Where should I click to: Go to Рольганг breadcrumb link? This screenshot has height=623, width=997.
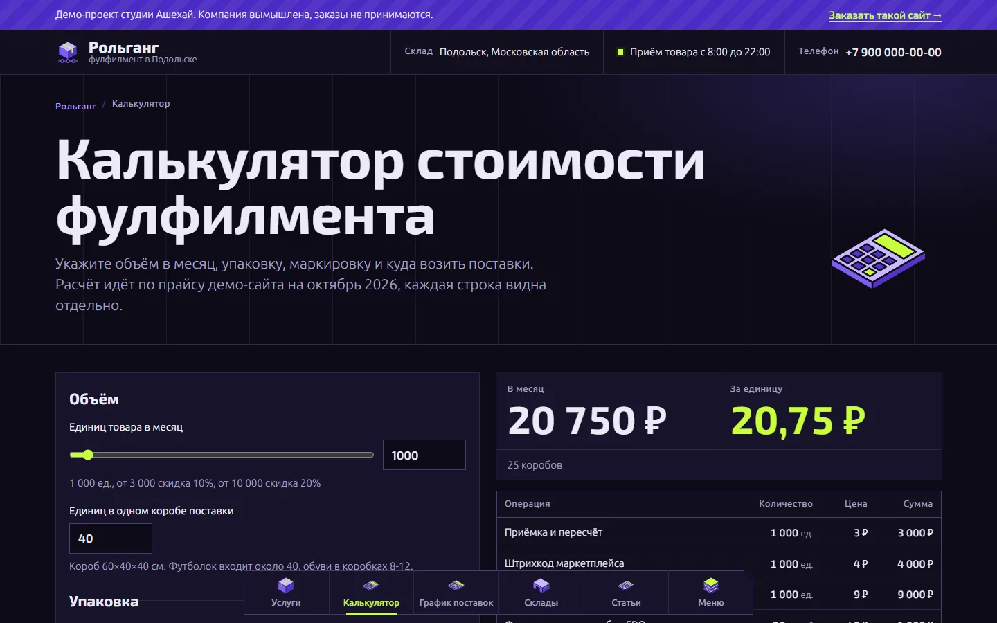(75, 106)
